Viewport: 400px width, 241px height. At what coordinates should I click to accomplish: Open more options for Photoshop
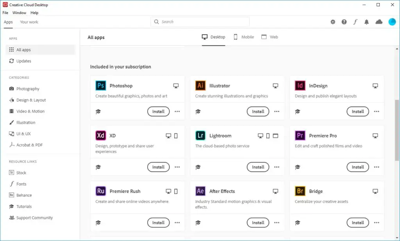click(177, 111)
